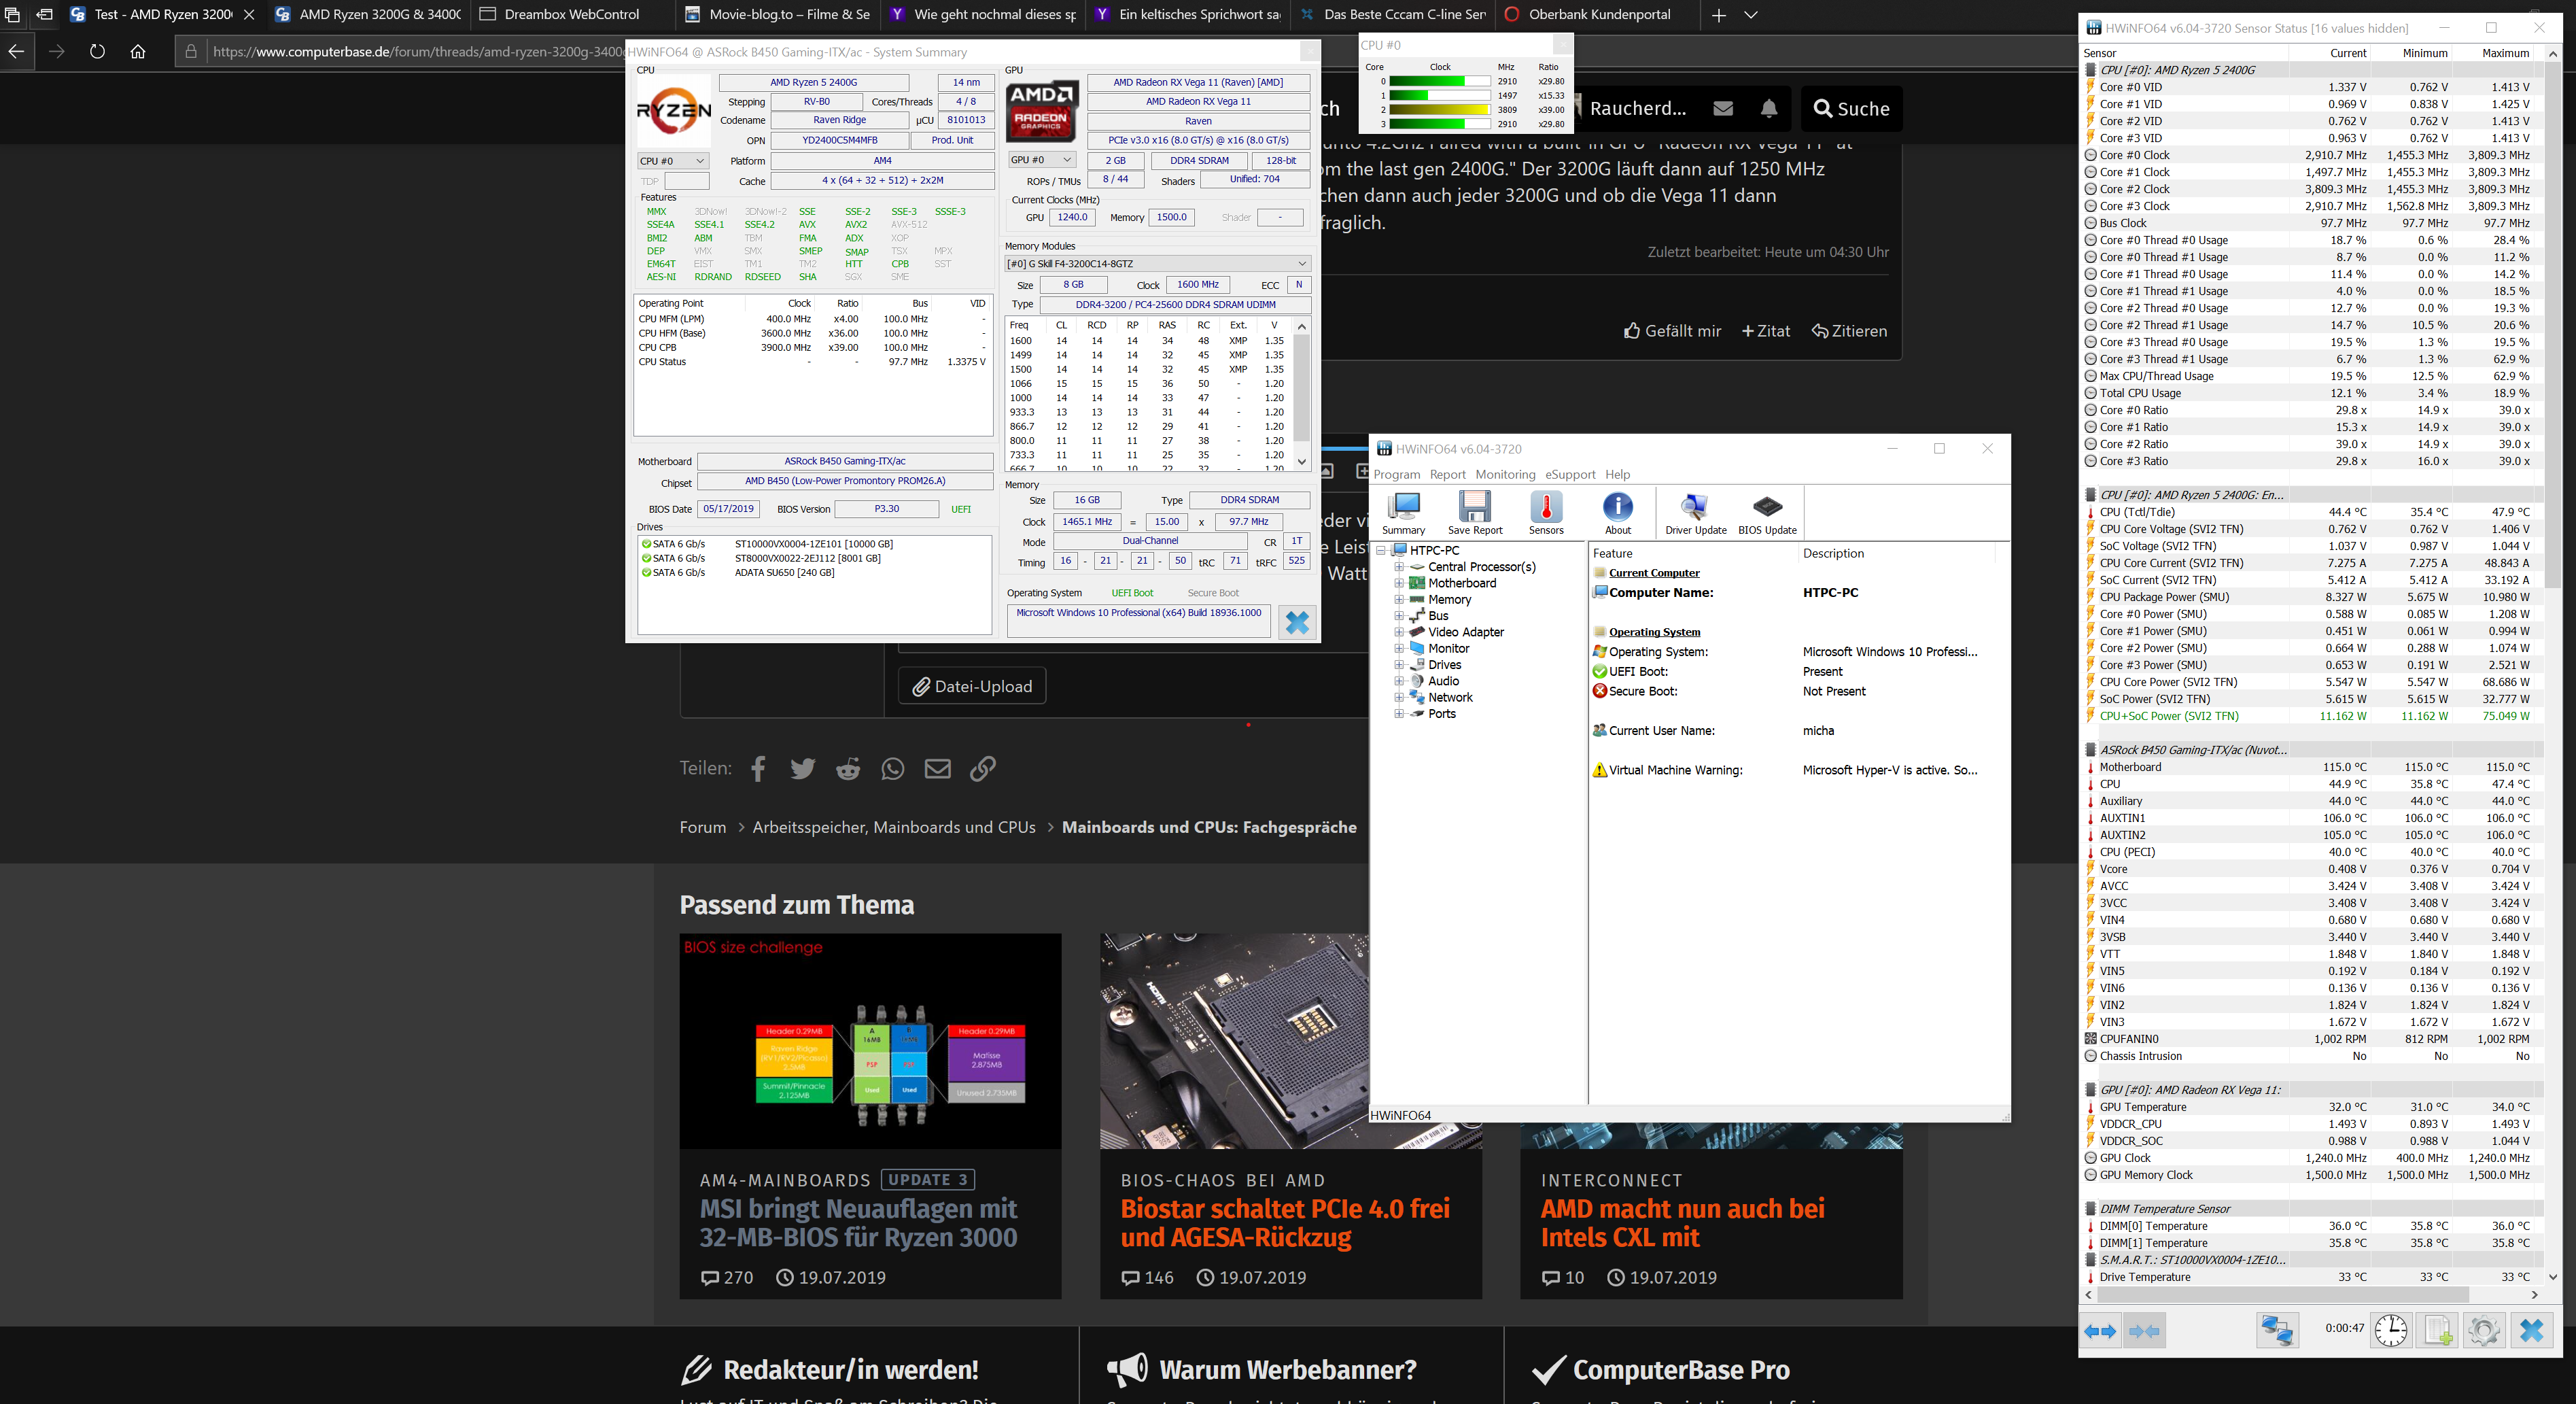Open the Monitoring menu
2576x1404 pixels.
coord(1504,474)
